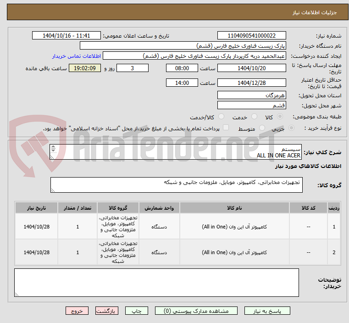349x323 pixels.
Task: Toggle the اسناد خزانه اسلامی payment checkbox
Action: point(226,128)
